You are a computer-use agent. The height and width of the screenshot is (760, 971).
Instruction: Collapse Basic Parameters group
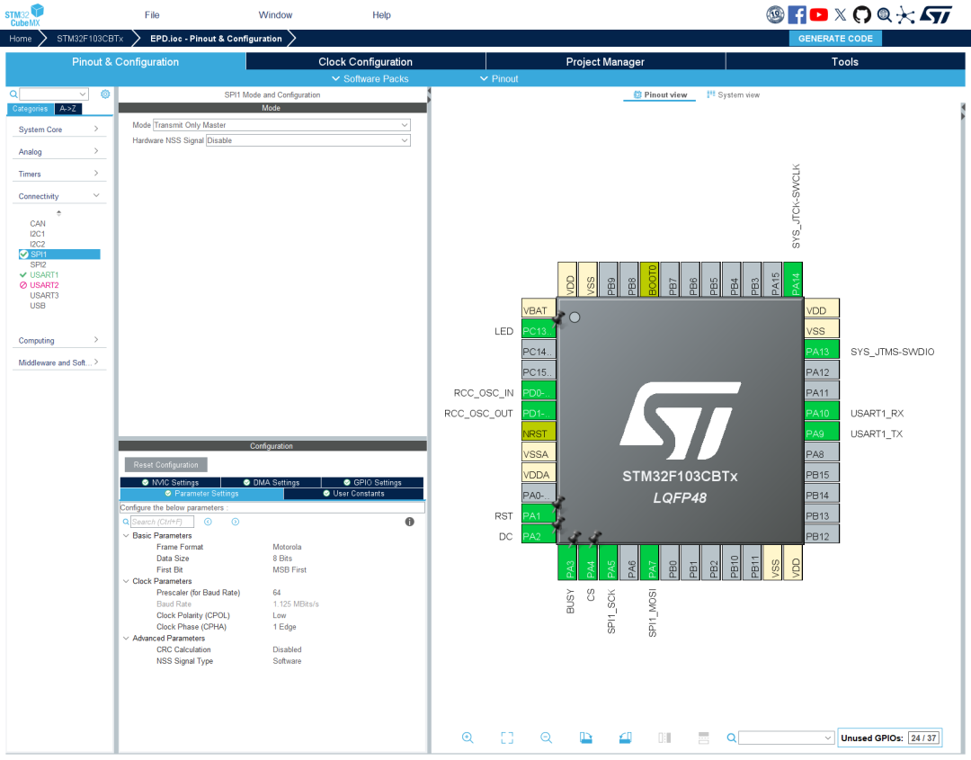pos(127,535)
